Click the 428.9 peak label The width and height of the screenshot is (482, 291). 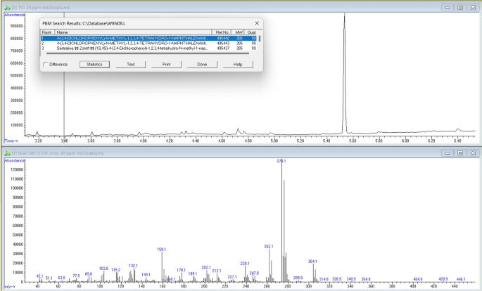click(x=443, y=279)
